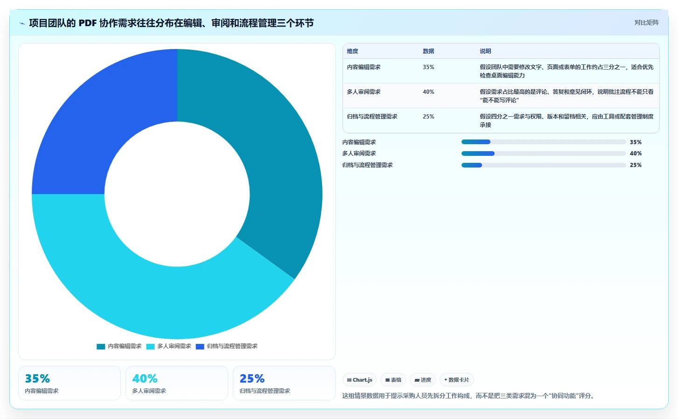The height and width of the screenshot is (419, 678).
Task: Click the 对比矩阵 label in the header
Action: (x=646, y=22)
